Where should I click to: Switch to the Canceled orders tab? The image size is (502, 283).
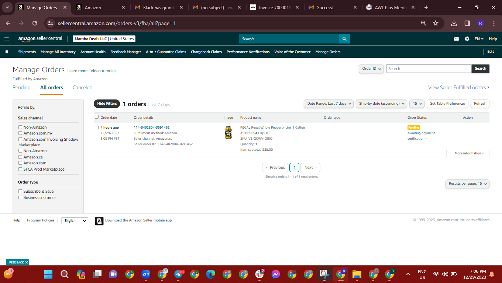pyautogui.click(x=82, y=88)
